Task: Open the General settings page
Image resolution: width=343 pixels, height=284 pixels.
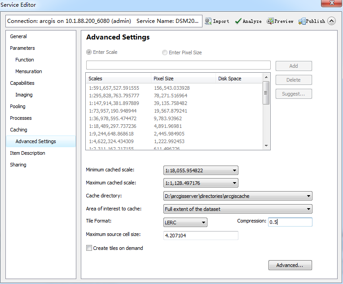Action: pyautogui.click(x=18, y=36)
